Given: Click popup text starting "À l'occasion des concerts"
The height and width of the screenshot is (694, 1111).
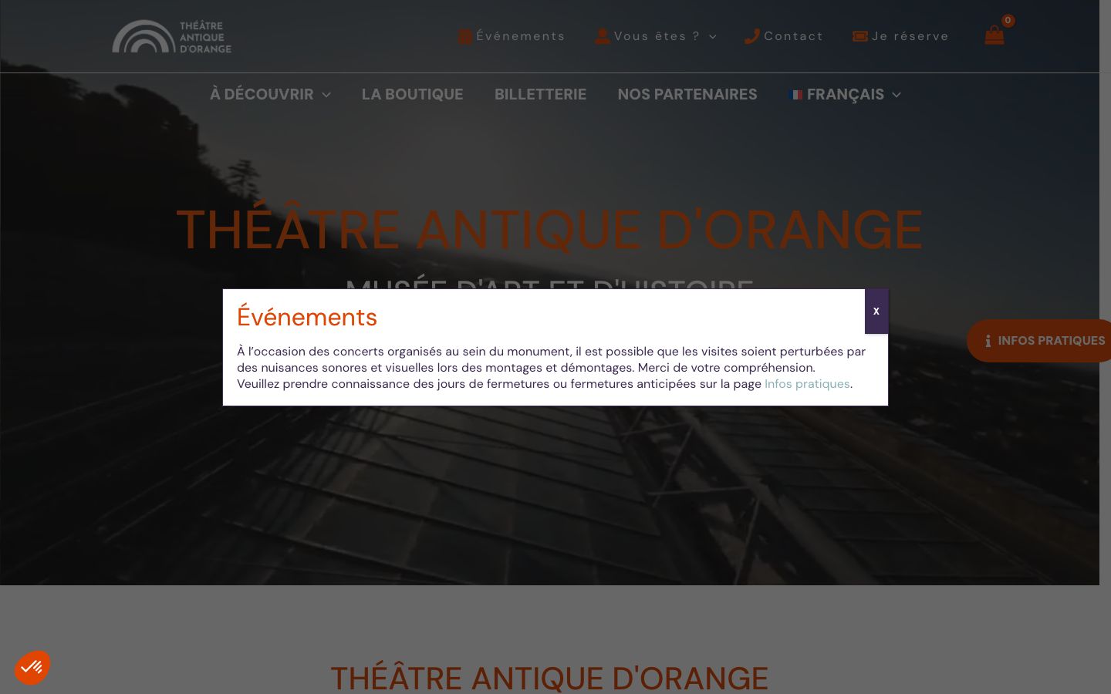Looking at the screenshot, I should [x=551, y=359].
